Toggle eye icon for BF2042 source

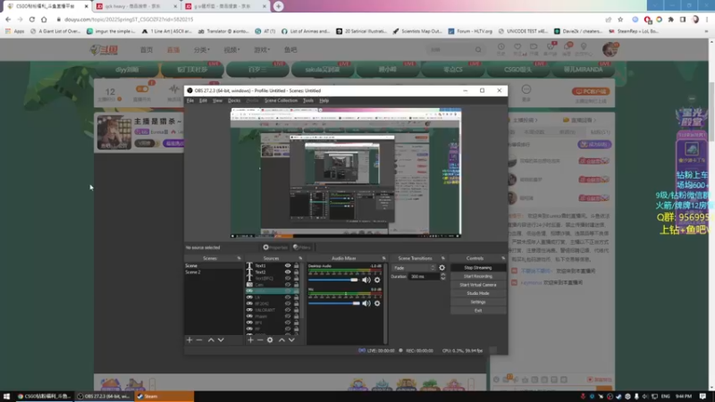pos(288,304)
